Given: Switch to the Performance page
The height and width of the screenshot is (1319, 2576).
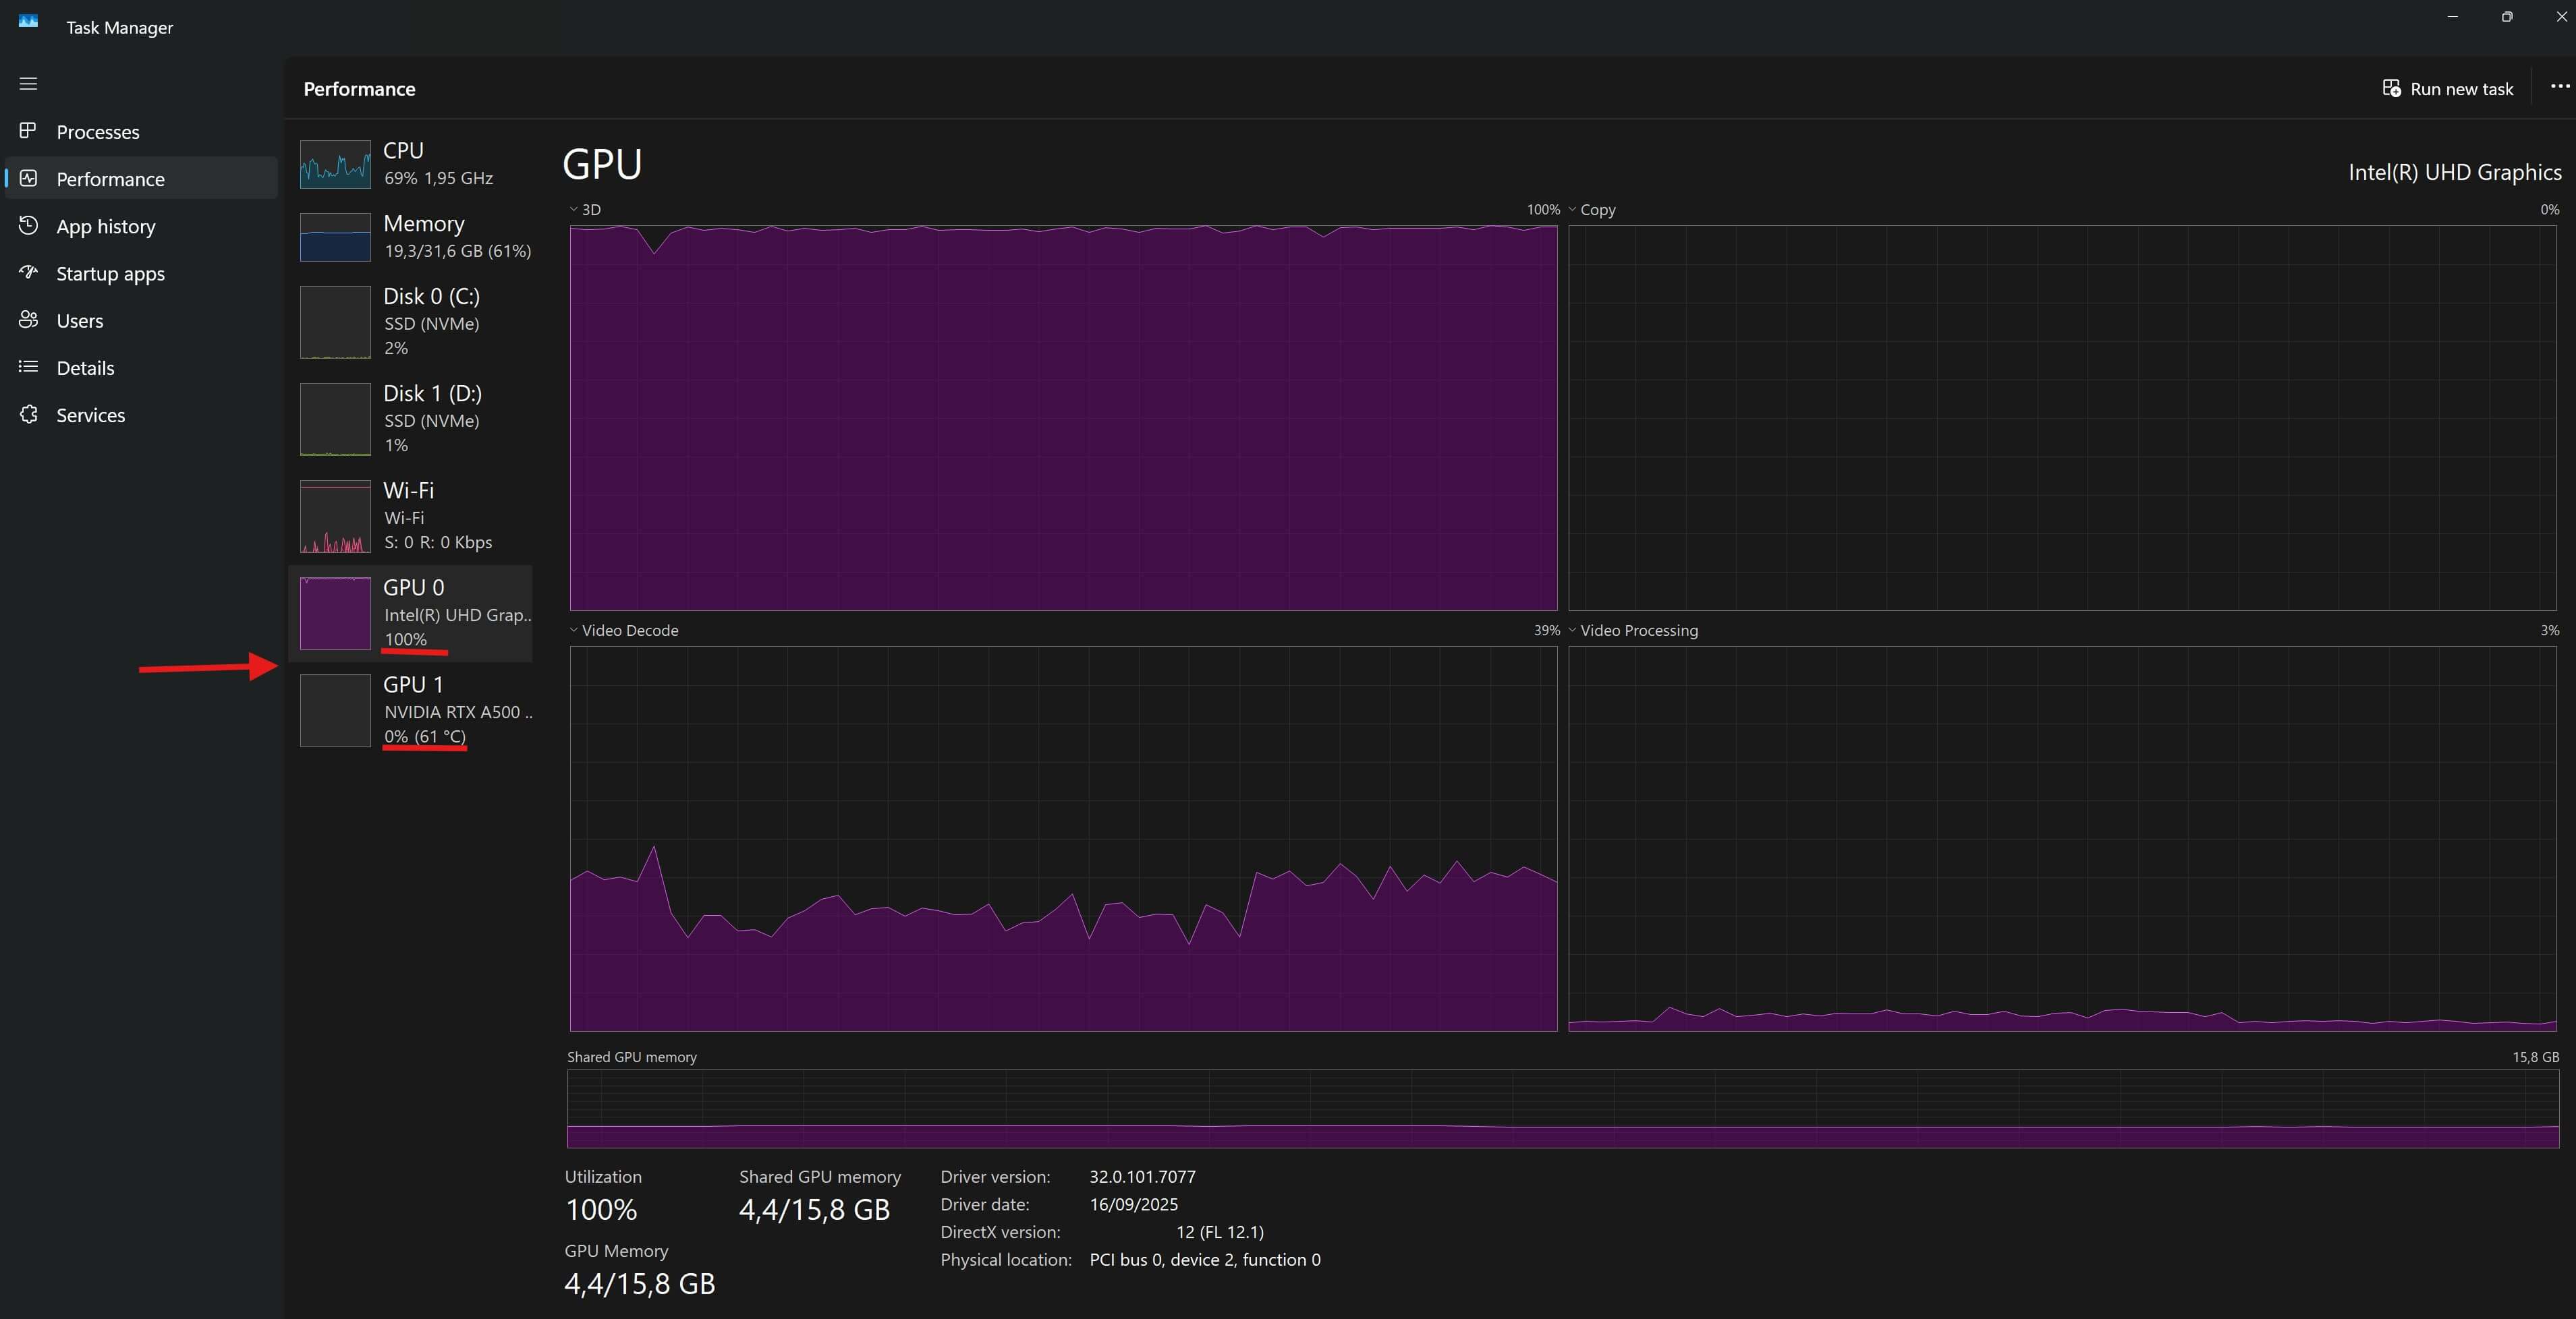Looking at the screenshot, I should [110, 179].
